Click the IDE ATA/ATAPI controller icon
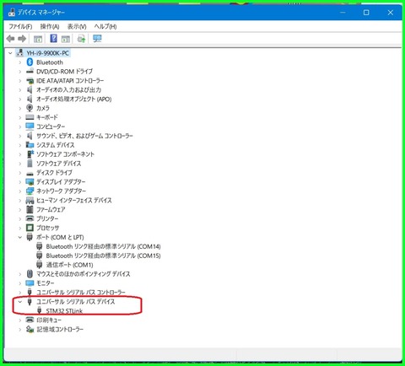Viewport: 405px width, 366px height. point(30,81)
